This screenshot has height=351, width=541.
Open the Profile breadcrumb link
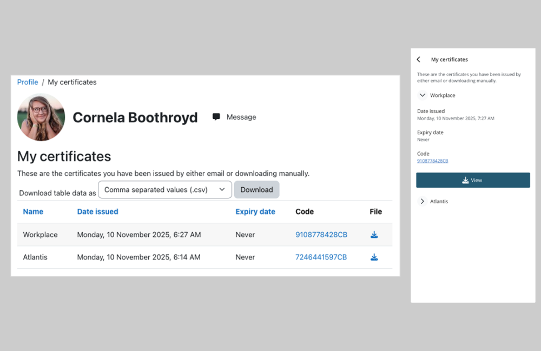28,82
